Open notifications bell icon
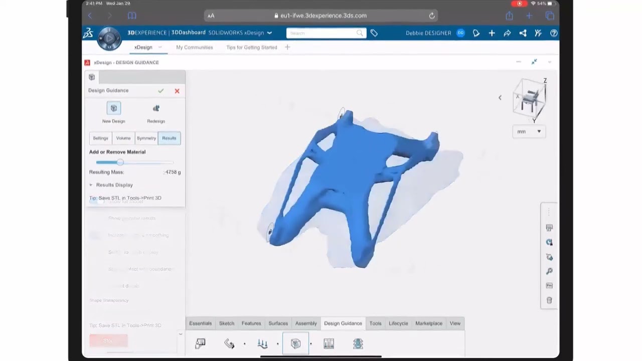Screen dimensions: 642x361 (476, 33)
